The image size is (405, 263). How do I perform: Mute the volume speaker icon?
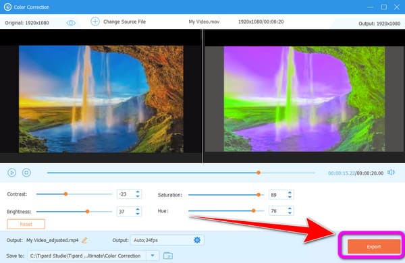(x=391, y=173)
